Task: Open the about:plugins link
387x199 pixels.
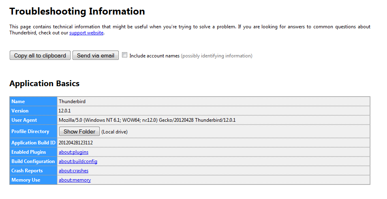Action: 73,152
